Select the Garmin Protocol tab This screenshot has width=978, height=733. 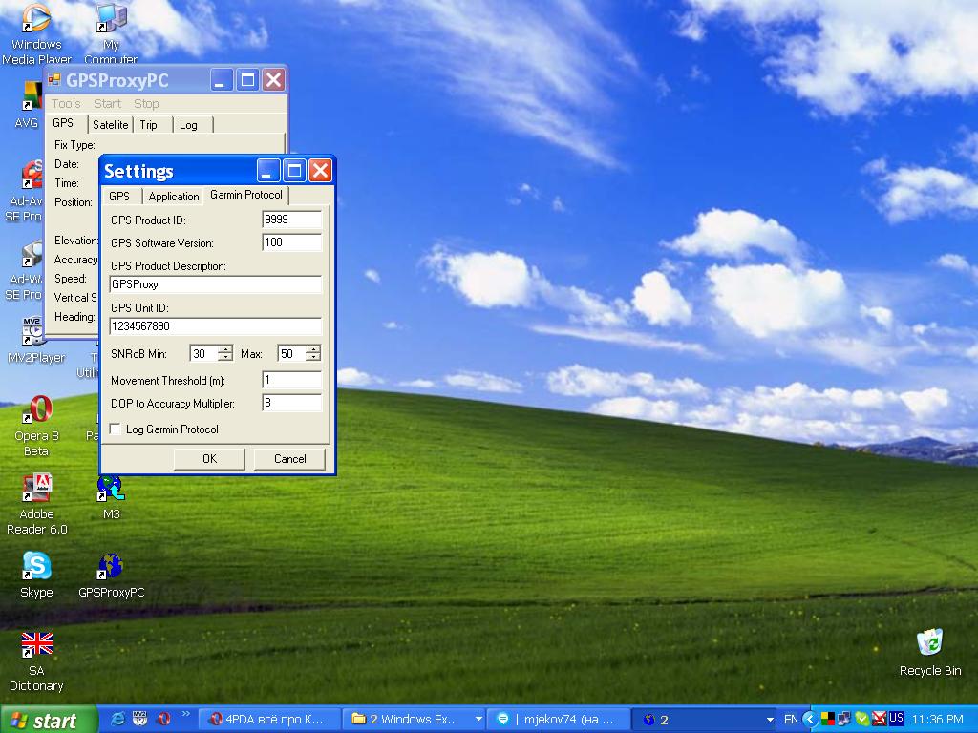point(246,195)
